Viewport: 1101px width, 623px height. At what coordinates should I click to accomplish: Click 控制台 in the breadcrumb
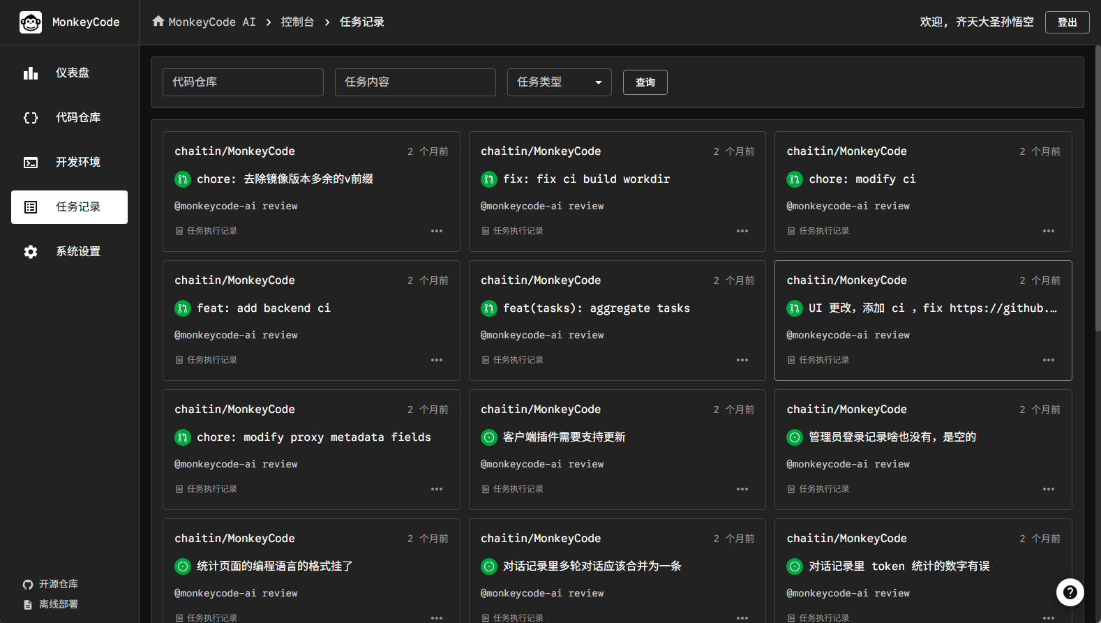297,22
